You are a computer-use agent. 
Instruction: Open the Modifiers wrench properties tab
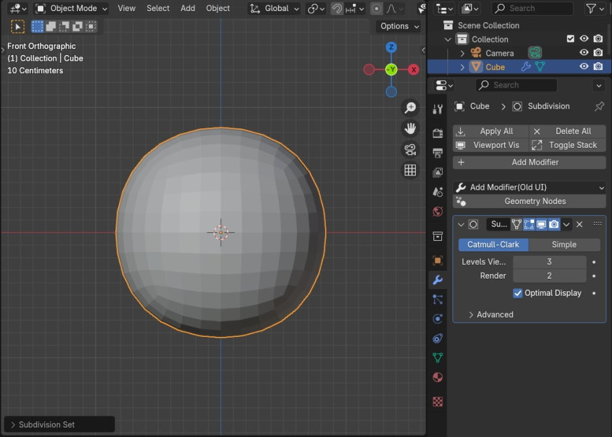(438, 280)
